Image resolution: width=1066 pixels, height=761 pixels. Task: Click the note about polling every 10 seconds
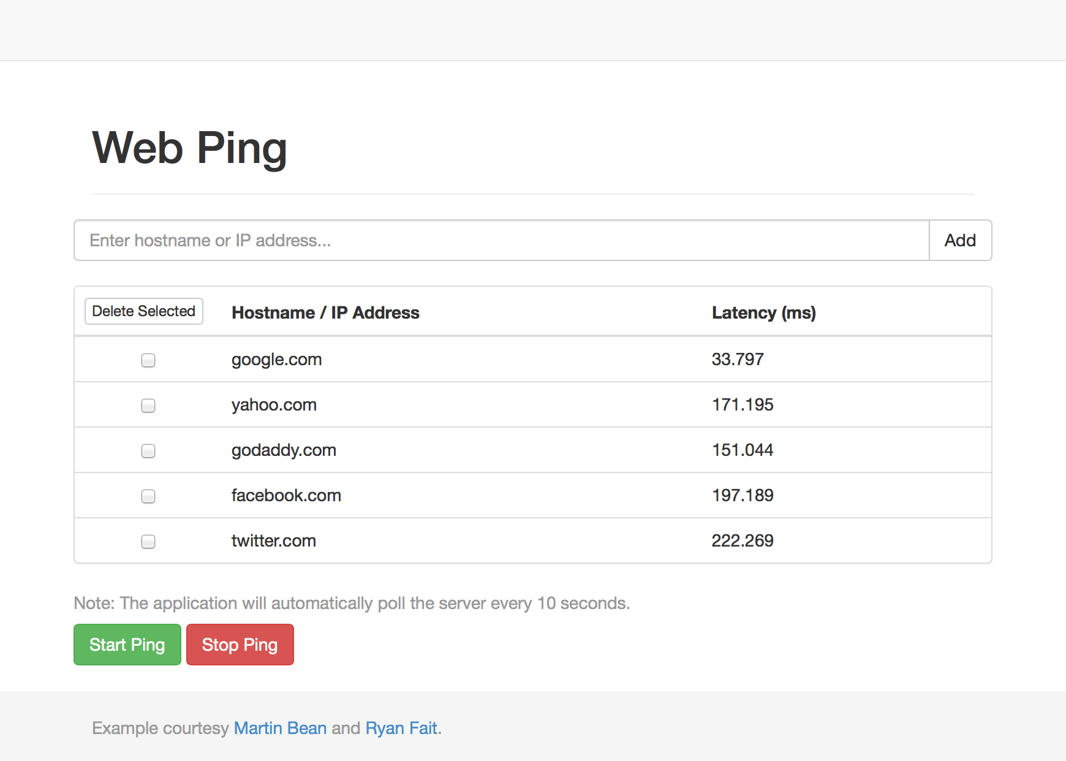pyautogui.click(x=352, y=604)
